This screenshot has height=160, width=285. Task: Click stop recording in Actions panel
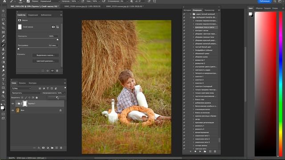pyautogui.click(x=195, y=152)
